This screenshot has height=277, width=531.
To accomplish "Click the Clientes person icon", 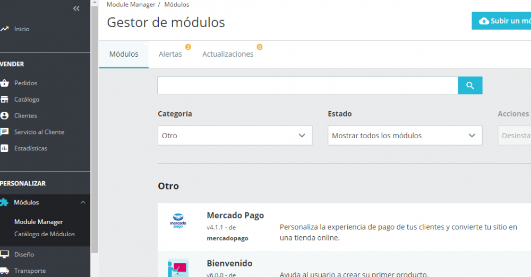I will pyautogui.click(x=4, y=115).
